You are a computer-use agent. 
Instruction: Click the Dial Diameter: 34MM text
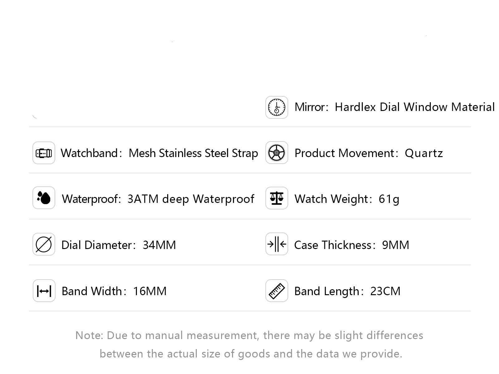[x=119, y=245]
